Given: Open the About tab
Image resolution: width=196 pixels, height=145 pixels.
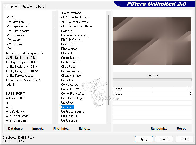Looking at the screenshot, I should point(40,7).
